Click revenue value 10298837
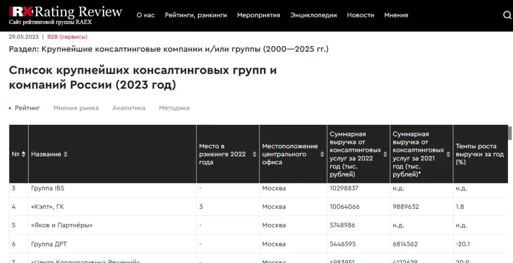513x263 pixels. 344,188
